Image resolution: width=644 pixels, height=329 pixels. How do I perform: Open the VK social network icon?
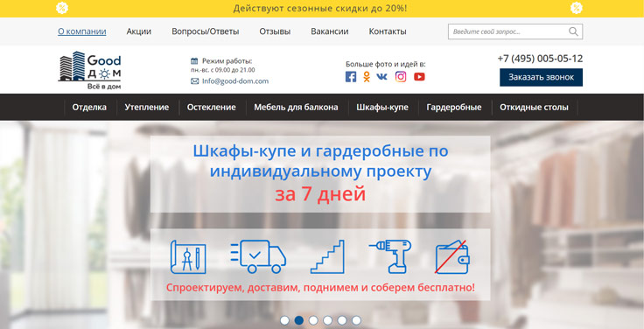[x=382, y=77]
